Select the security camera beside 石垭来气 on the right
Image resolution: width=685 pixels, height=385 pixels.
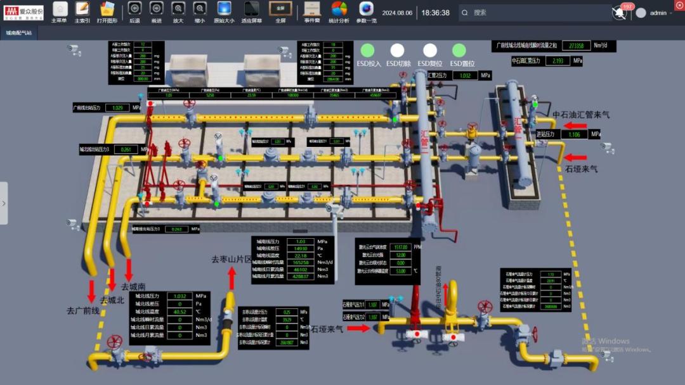(x=607, y=148)
